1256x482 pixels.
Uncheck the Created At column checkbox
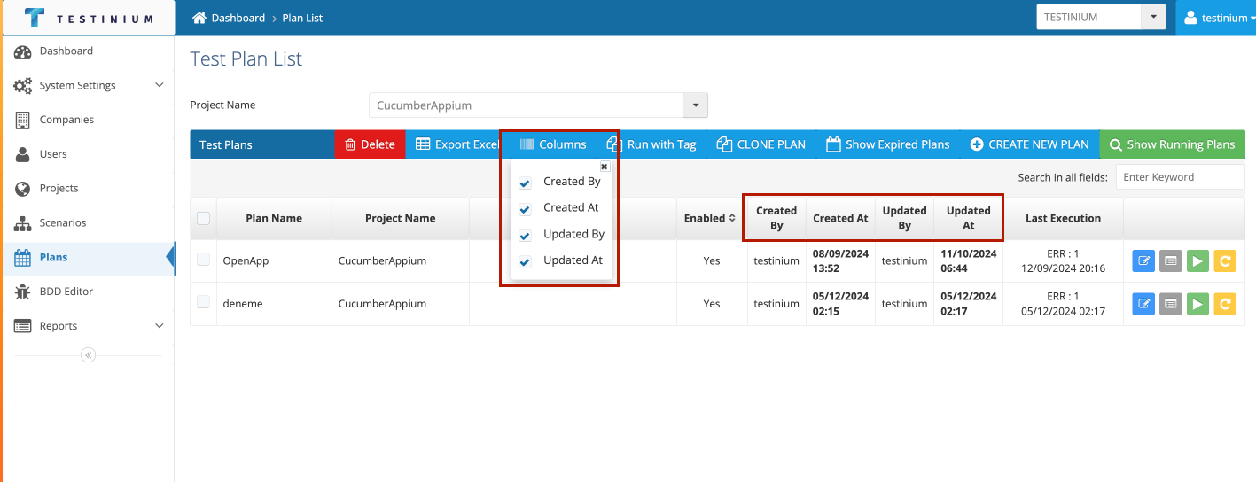tap(525, 209)
